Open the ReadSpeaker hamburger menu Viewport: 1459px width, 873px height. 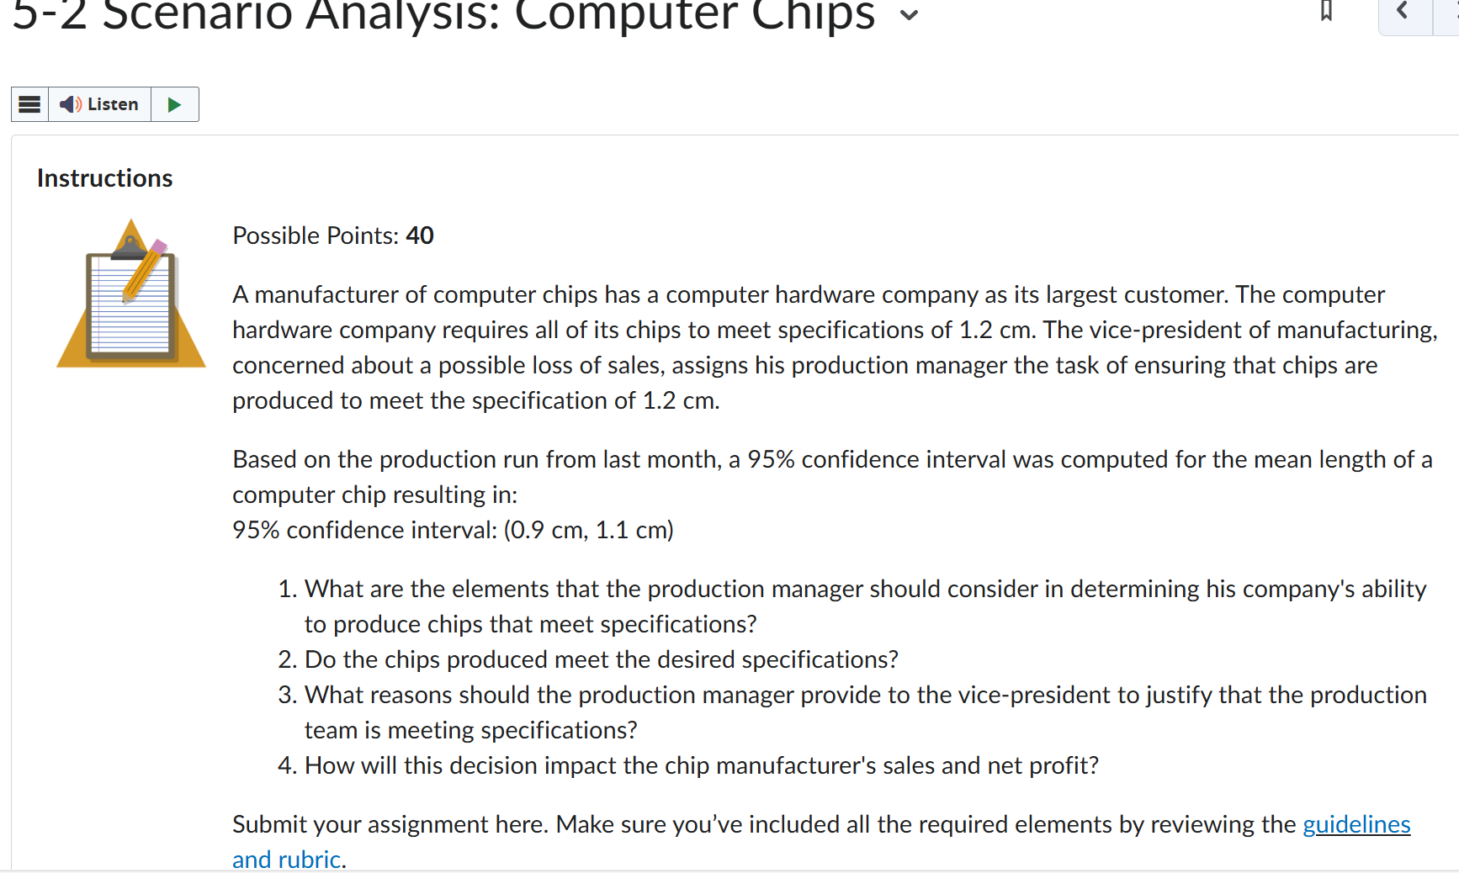coord(29,104)
